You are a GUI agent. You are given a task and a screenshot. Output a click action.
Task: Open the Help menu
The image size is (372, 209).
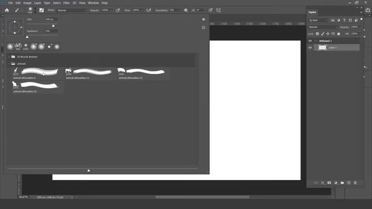pyautogui.click(x=105, y=3)
